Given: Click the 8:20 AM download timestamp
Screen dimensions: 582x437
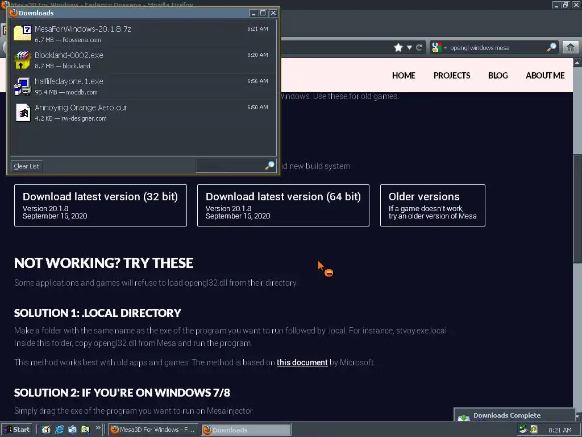Looking at the screenshot, I should [x=257, y=55].
